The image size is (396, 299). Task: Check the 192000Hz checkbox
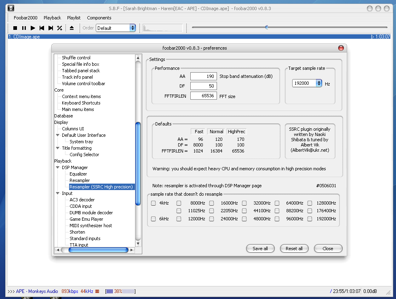coord(310,219)
